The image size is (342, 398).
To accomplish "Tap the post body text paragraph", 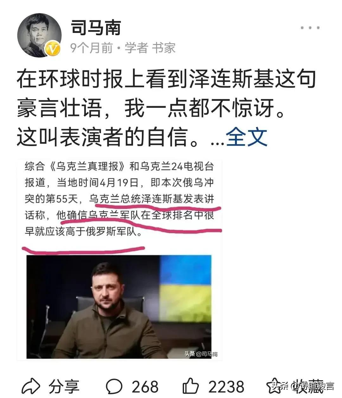I will 166,108.
